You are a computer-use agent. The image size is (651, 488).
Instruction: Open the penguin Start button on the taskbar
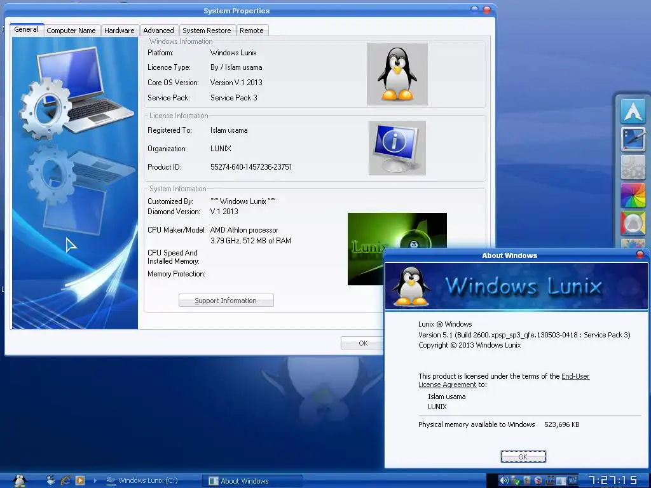pyautogui.click(x=20, y=480)
